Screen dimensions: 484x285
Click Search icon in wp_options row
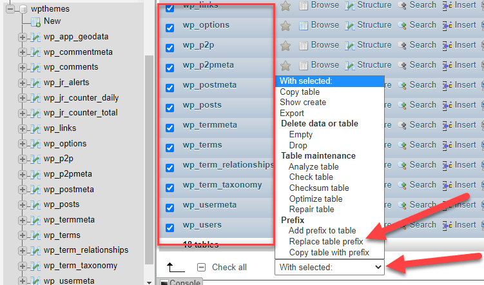point(402,26)
